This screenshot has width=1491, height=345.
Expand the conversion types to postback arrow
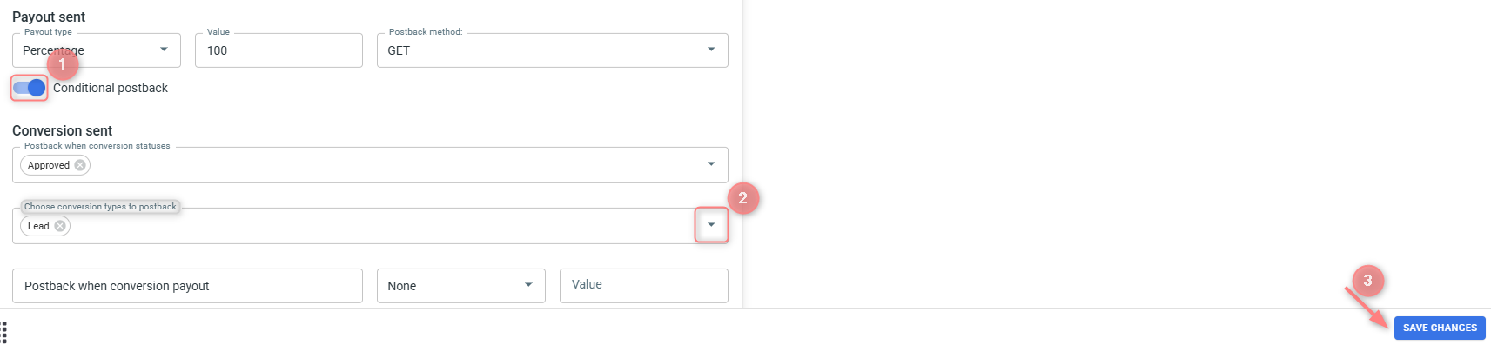point(711,225)
